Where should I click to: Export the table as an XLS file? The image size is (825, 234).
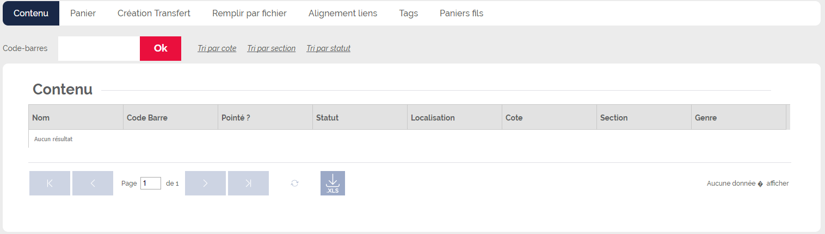[x=333, y=183]
